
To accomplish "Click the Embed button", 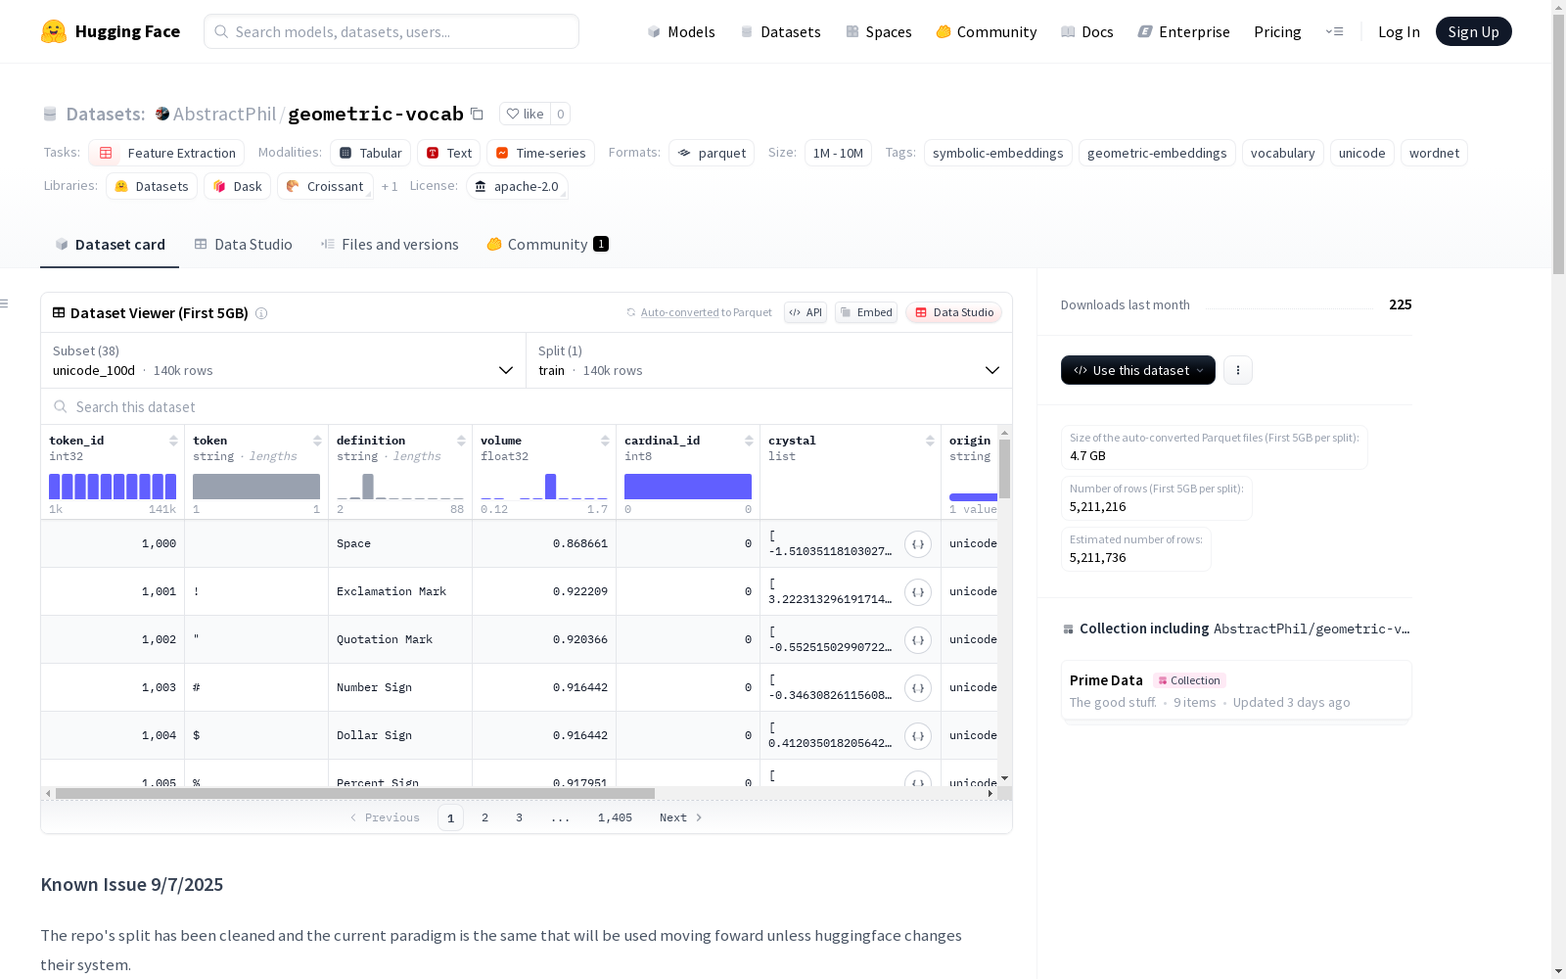I will (x=866, y=312).
